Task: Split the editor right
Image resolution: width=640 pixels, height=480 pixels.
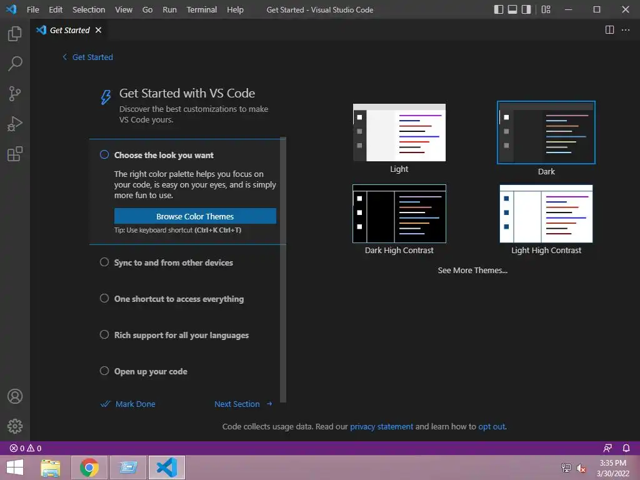Action: click(609, 30)
